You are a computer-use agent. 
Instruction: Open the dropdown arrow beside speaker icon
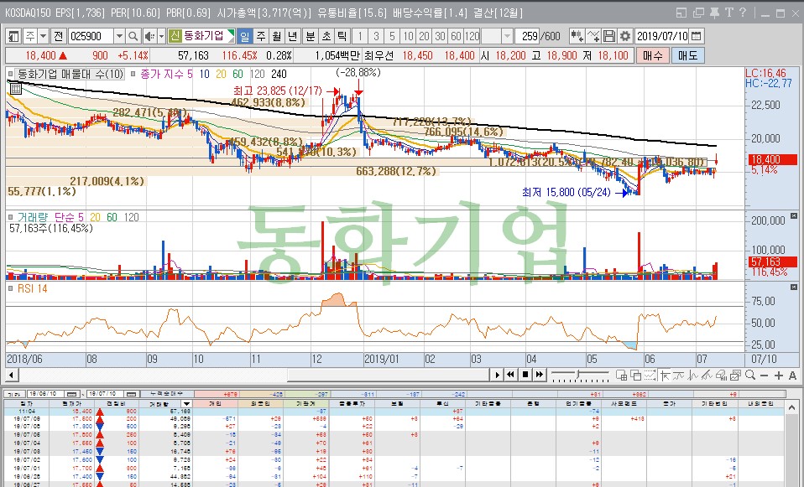pos(161,36)
